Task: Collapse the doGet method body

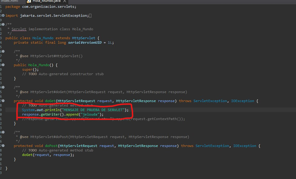Action: 3,101
